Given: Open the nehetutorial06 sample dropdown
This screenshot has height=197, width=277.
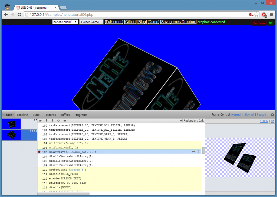Looking at the screenshot, I should click(65, 22).
